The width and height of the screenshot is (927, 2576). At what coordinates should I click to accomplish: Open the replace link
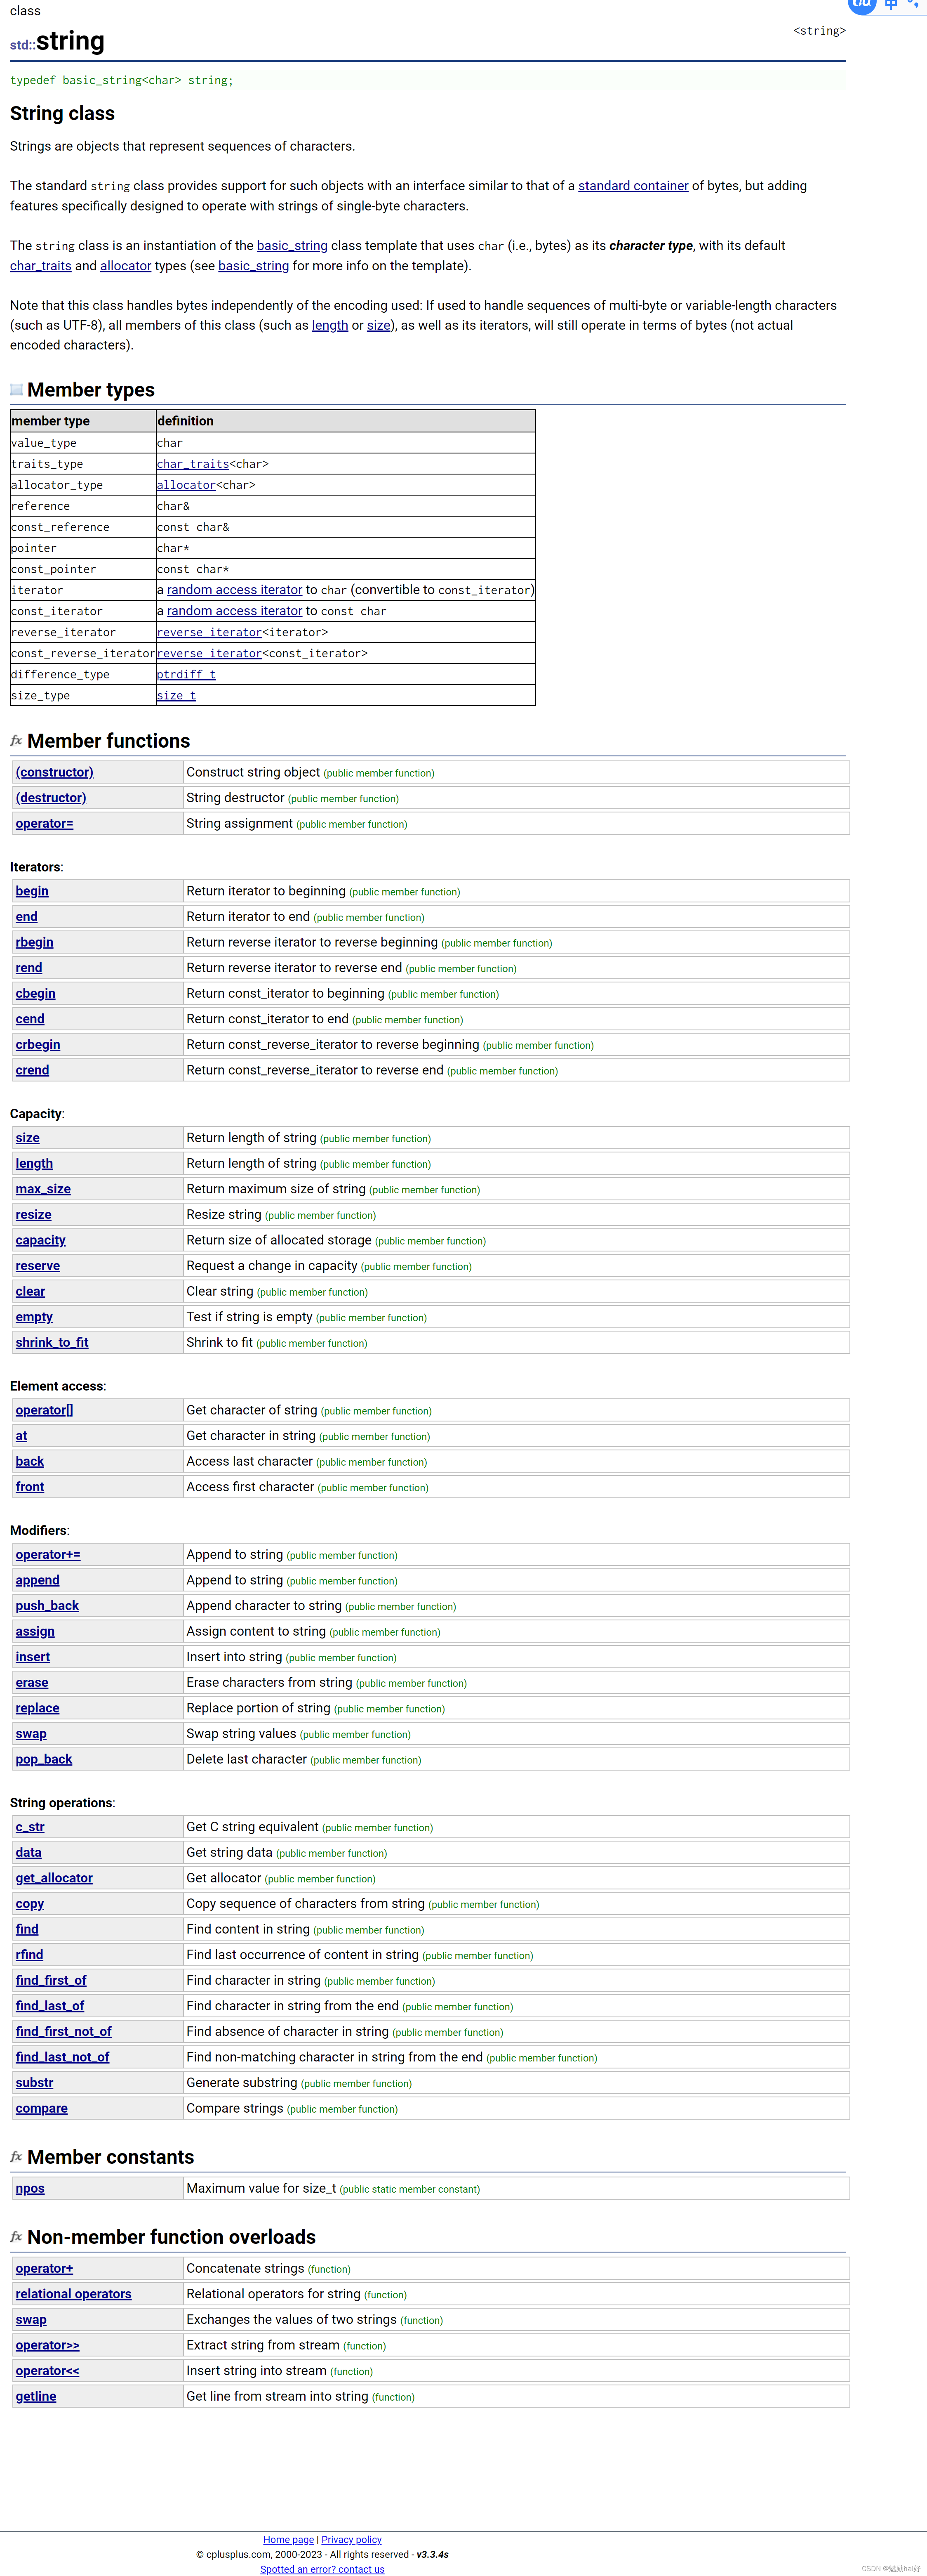coord(38,1708)
